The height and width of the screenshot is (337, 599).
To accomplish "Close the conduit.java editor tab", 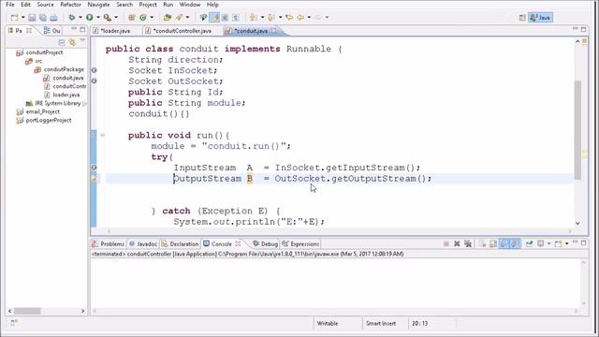I will [274, 30].
